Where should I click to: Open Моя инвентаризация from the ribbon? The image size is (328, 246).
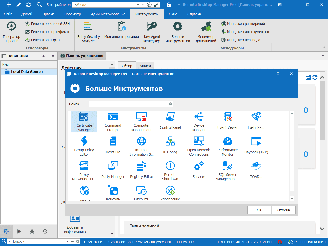tap(122, 30)
